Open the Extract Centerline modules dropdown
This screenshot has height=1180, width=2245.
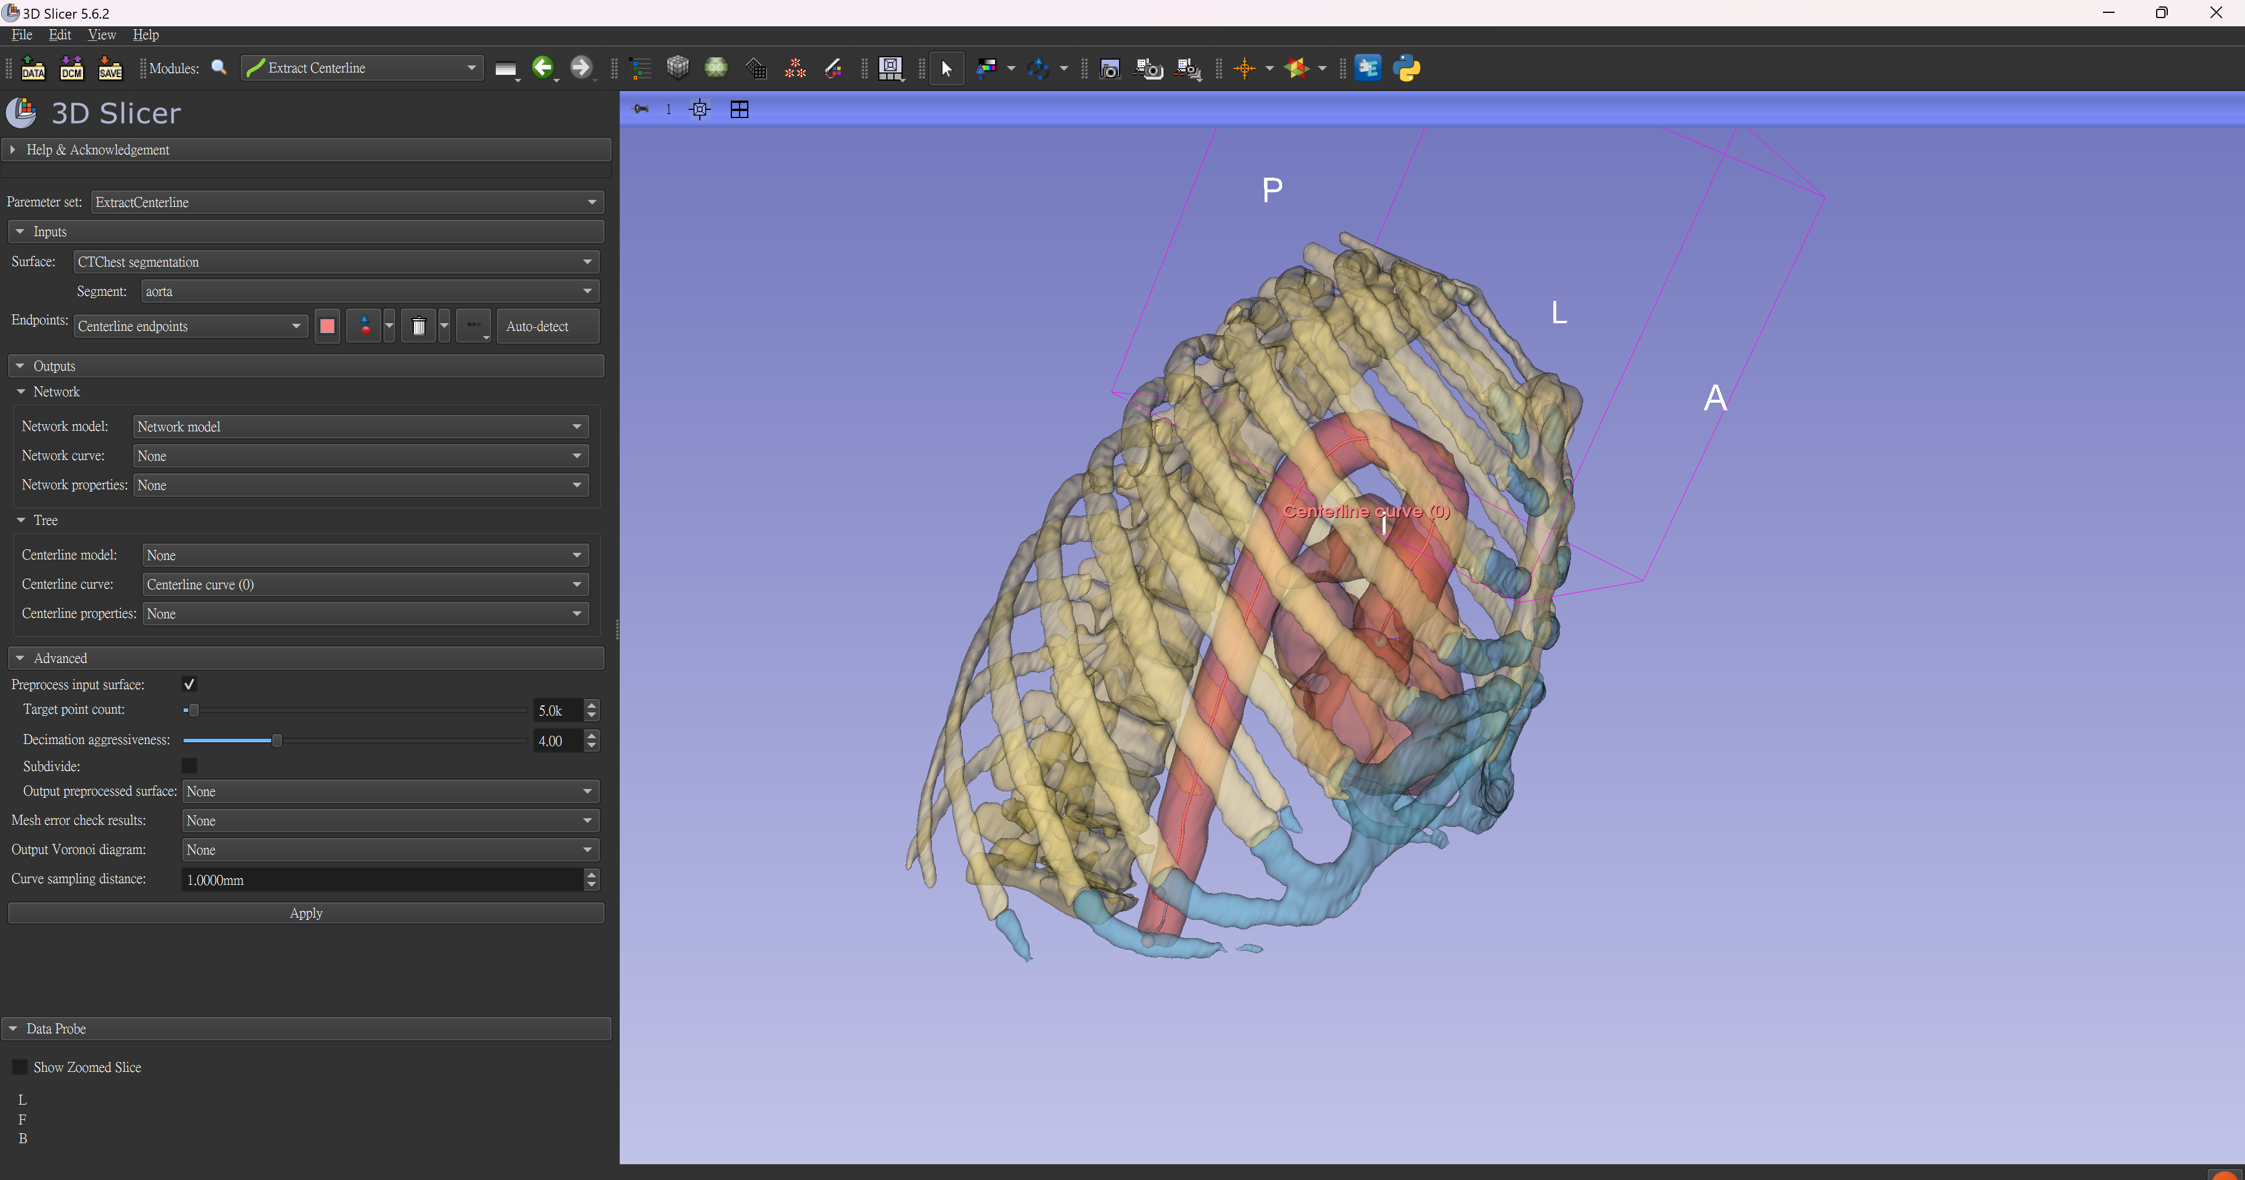pos(362,68)
